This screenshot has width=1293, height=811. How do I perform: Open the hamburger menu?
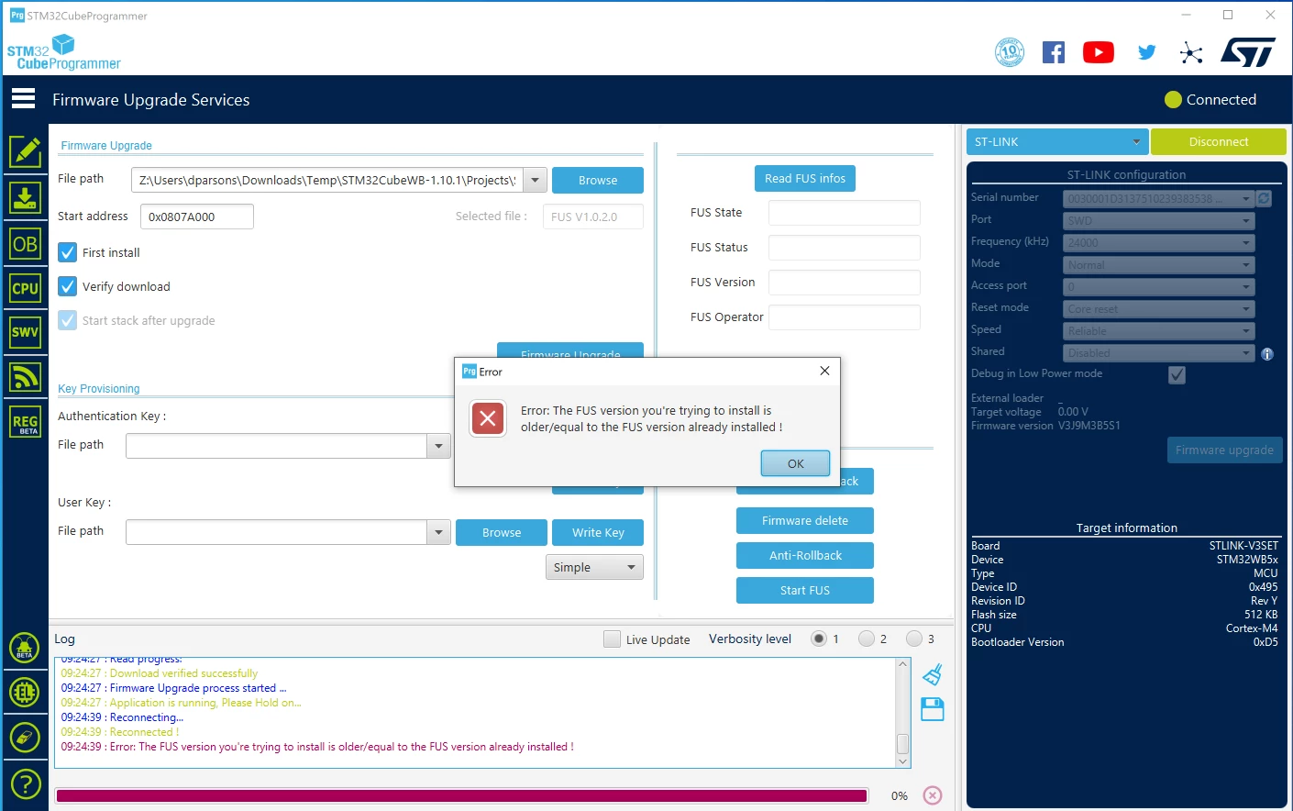(x=24, y=98)
